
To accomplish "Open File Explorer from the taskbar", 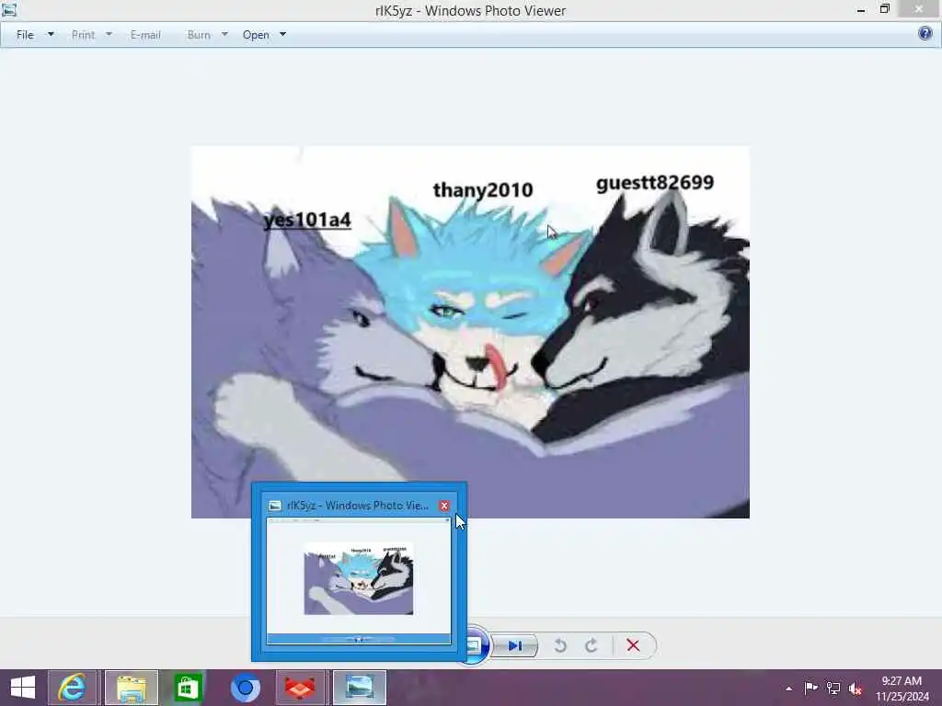I will coord(132,688).
